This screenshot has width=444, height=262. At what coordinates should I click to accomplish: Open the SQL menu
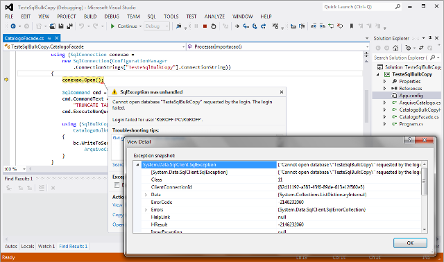pos(151,17)
